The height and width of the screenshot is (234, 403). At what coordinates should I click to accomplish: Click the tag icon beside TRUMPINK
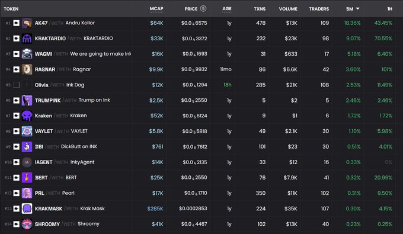coord(16,101)
